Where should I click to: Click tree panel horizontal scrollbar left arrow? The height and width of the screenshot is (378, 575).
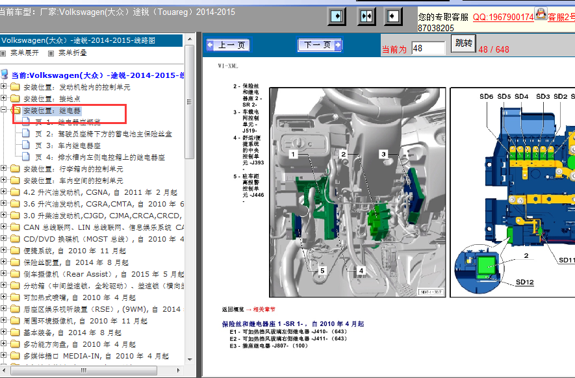click(5, 370)
